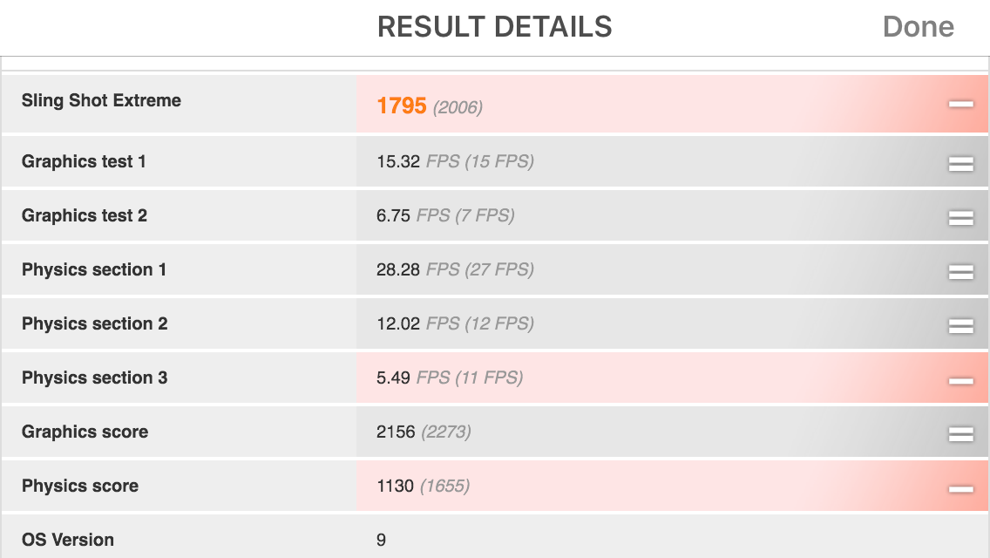Click the Graphics score value 2156

click(x=396, y=432)
